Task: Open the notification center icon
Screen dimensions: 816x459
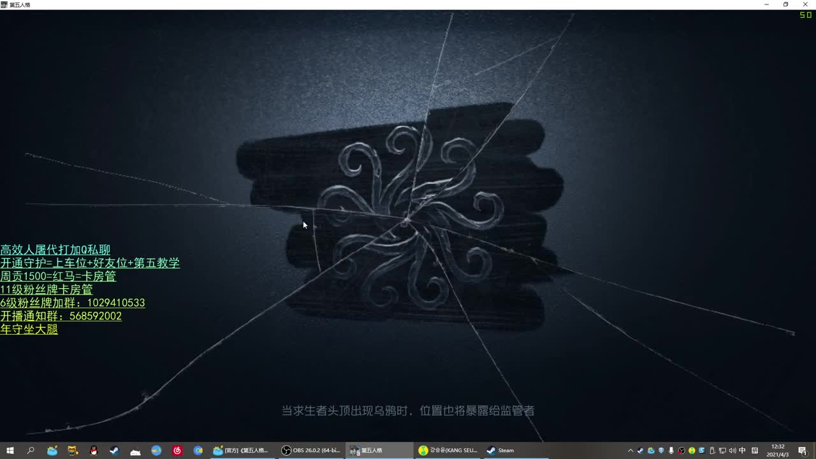Action: click(803, 451)
